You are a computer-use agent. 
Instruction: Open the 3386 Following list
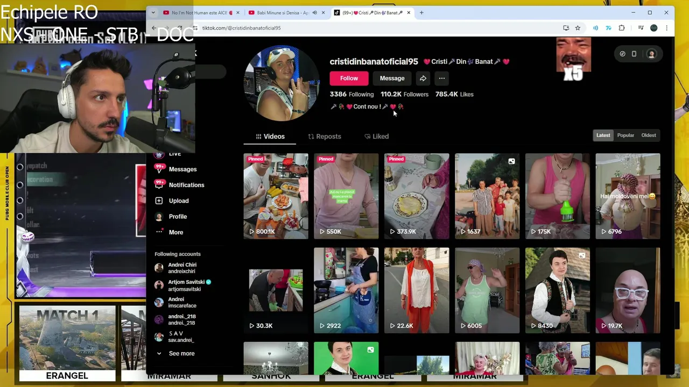(351, 94)
